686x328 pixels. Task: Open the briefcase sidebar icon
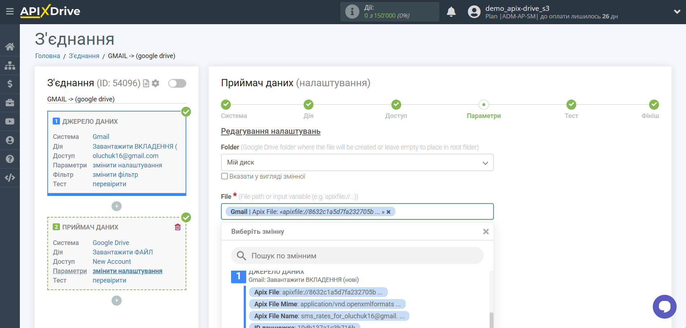10,103
